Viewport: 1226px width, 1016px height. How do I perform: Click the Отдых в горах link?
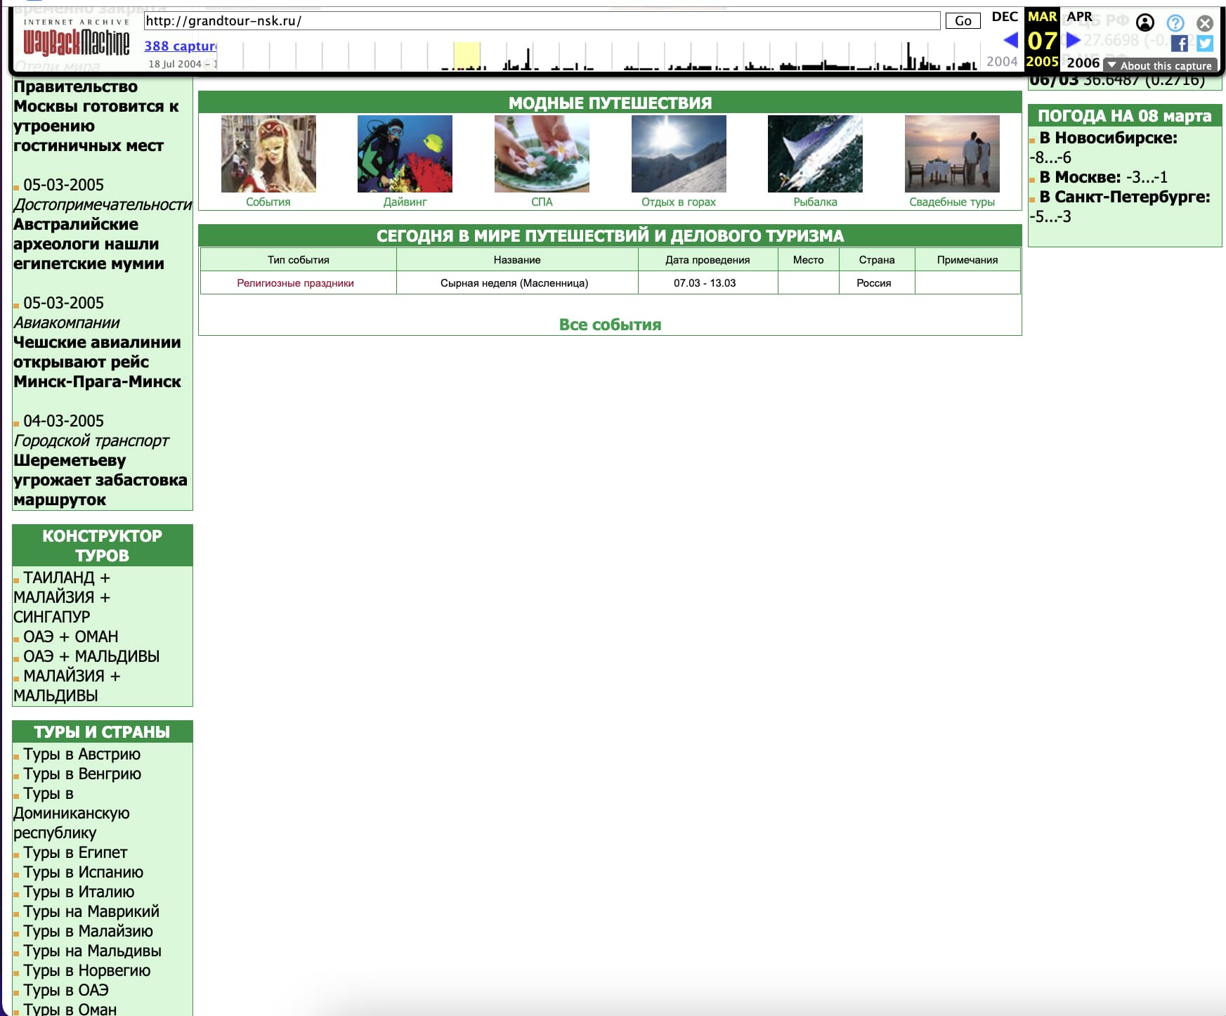(x=679, y=202)
